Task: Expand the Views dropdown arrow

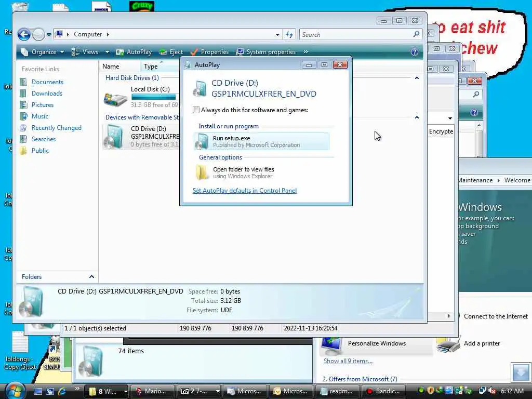Action: [107, 52]
